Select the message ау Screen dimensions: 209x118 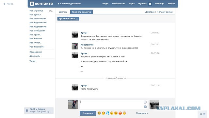click(x=82, y=66)
